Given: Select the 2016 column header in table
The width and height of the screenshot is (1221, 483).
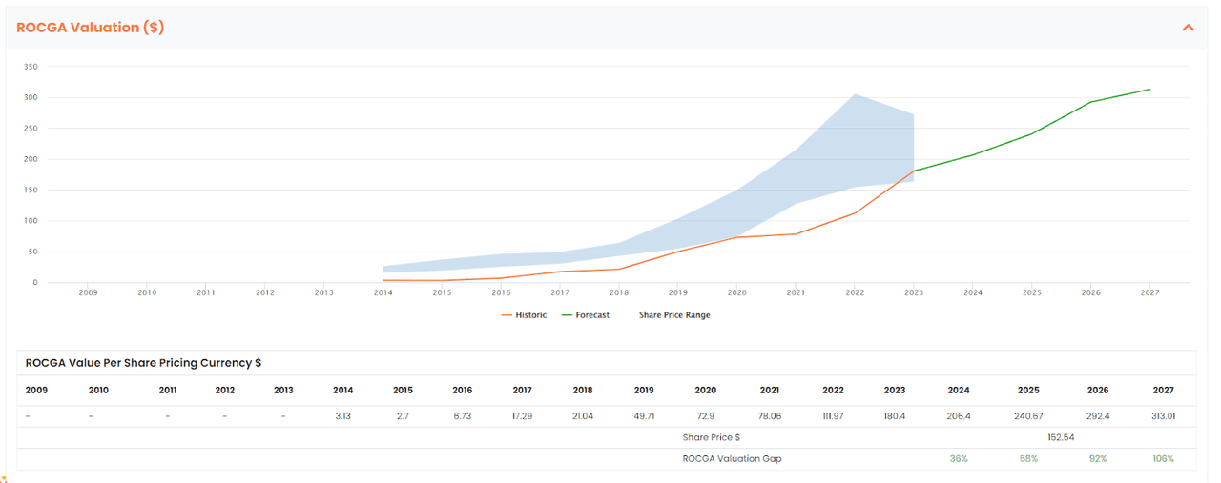Looking at the screenshot, I should (463, 391).
